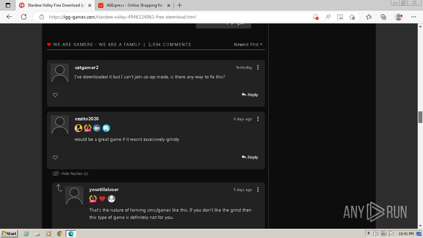Click the '2,994 COMMENTS' count text
Image resolution: width=423 pixels, height=238 pixels.
pos(170,44)
